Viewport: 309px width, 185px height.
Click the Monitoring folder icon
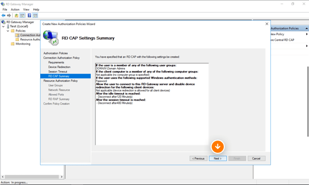[x=13, y=44]
